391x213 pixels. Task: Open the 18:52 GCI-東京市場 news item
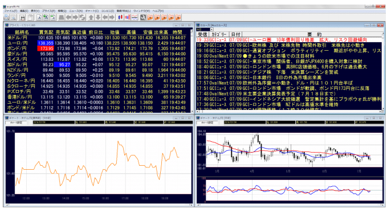pos(290,62)
